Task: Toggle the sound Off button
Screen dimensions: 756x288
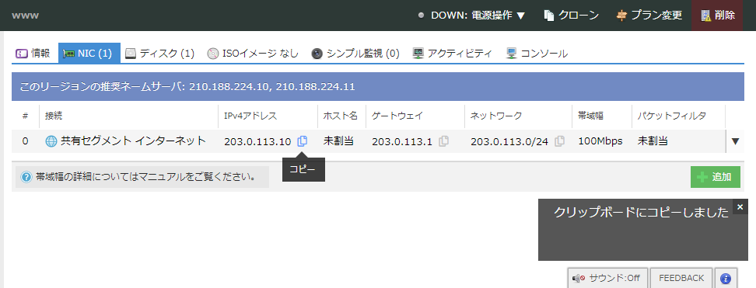Action: pos(607,279)
